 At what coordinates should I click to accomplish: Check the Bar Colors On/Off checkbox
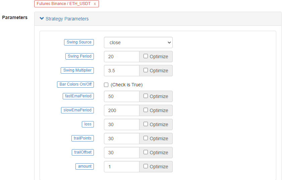(x=106, y=85)
